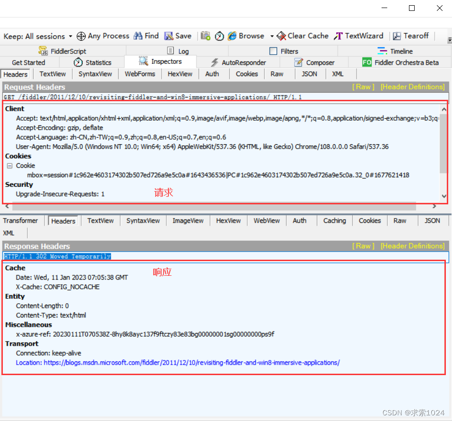Select the Connection: keep-alive line

tap(48, 353)
